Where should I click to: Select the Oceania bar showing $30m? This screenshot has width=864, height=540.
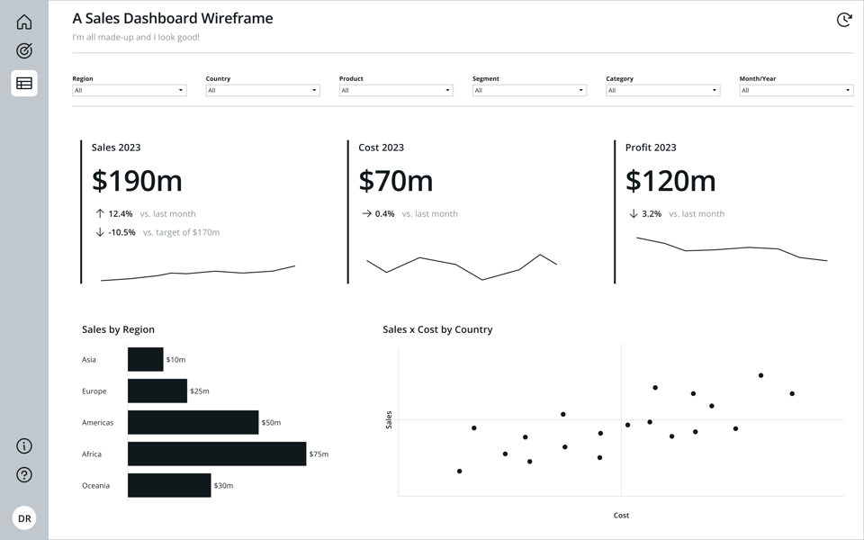169,485
